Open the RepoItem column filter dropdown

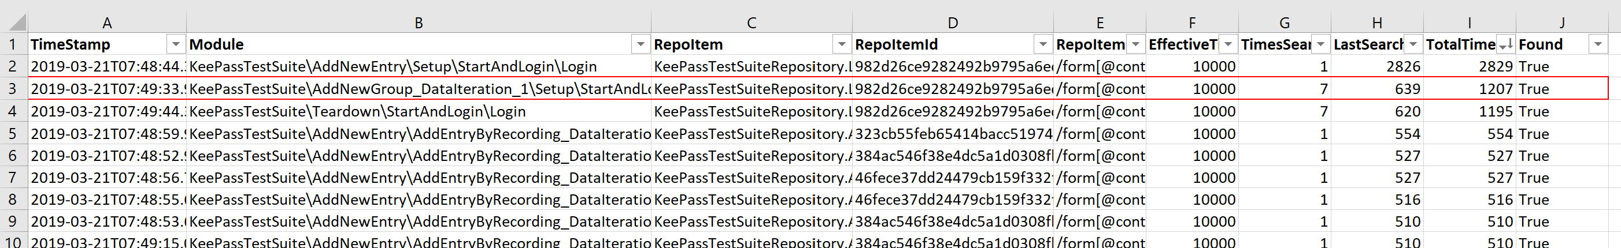tap(841, 44)
